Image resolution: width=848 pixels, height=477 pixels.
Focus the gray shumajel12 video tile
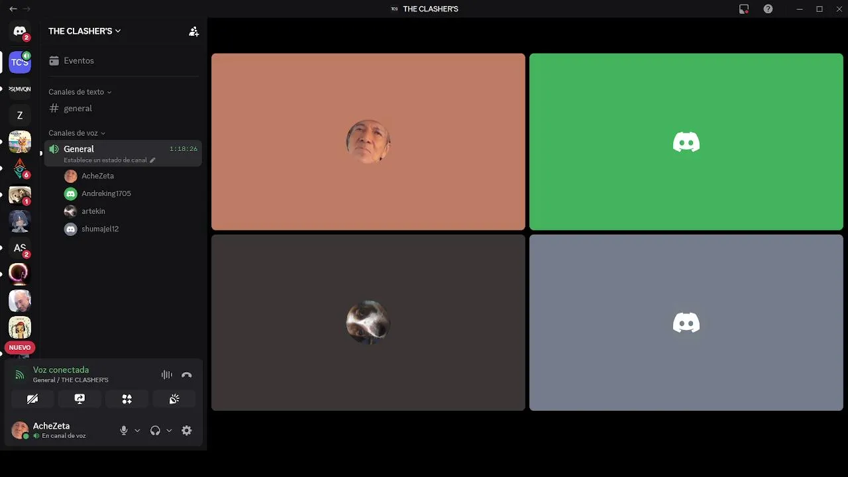pyautogui.click(x=686, y=323)
